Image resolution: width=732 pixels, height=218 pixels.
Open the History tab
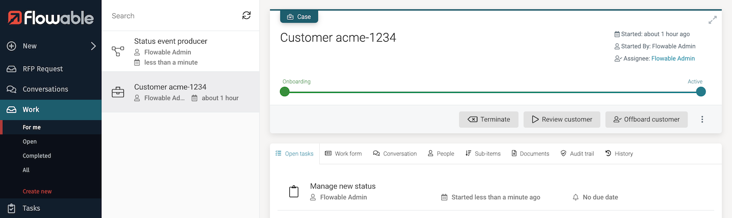[619, 153]
